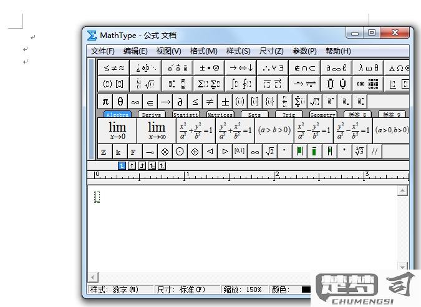Viewport: 421px width, 307px height.
Task: Click the horizontal scrollbar left arrow
Action: point(93,277)
